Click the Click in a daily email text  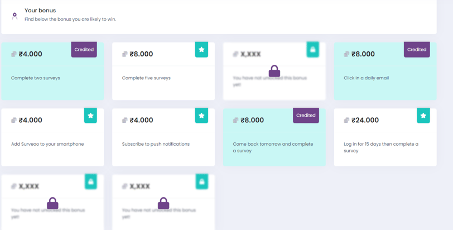click(x=367, y=78)
